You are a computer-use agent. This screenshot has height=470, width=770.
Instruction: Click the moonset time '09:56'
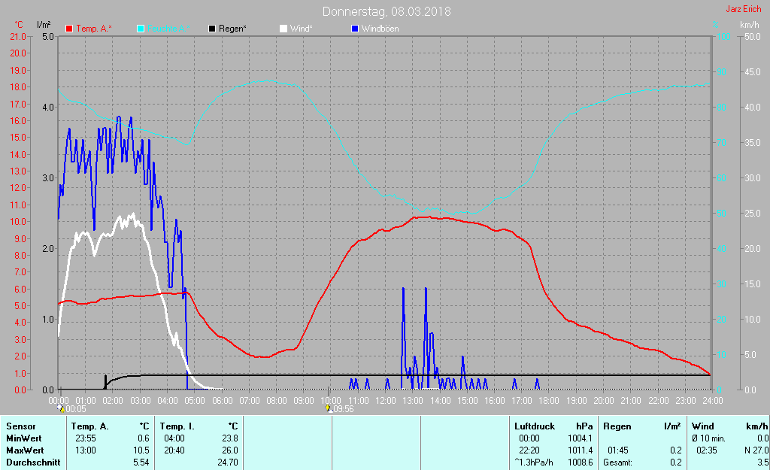(x=343, y=408)
